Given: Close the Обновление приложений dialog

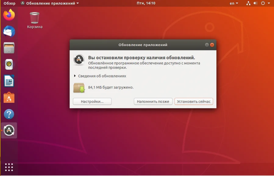Looking at the screenshot, I should [212, 45].
